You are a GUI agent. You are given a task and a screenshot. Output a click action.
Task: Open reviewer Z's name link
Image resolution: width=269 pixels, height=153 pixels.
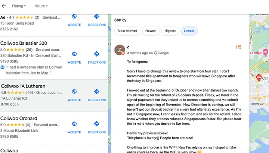128,47
